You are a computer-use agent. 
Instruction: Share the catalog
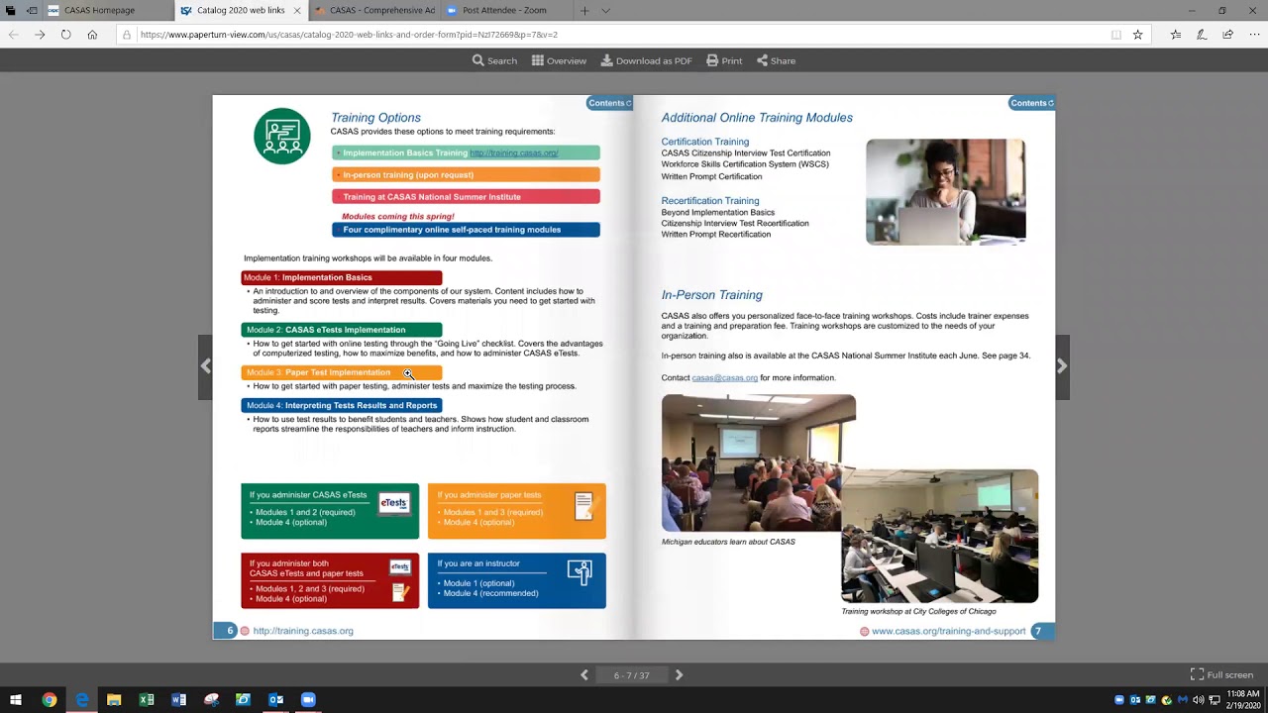(776, 60)
